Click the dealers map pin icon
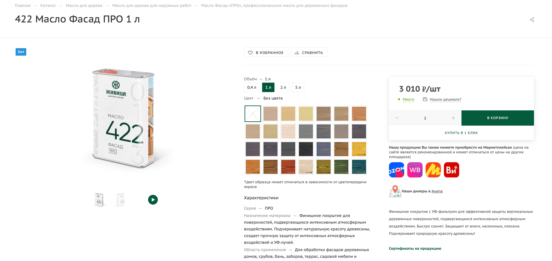The width and height of the screenshot is (552, 261). [x=395, y=191]
